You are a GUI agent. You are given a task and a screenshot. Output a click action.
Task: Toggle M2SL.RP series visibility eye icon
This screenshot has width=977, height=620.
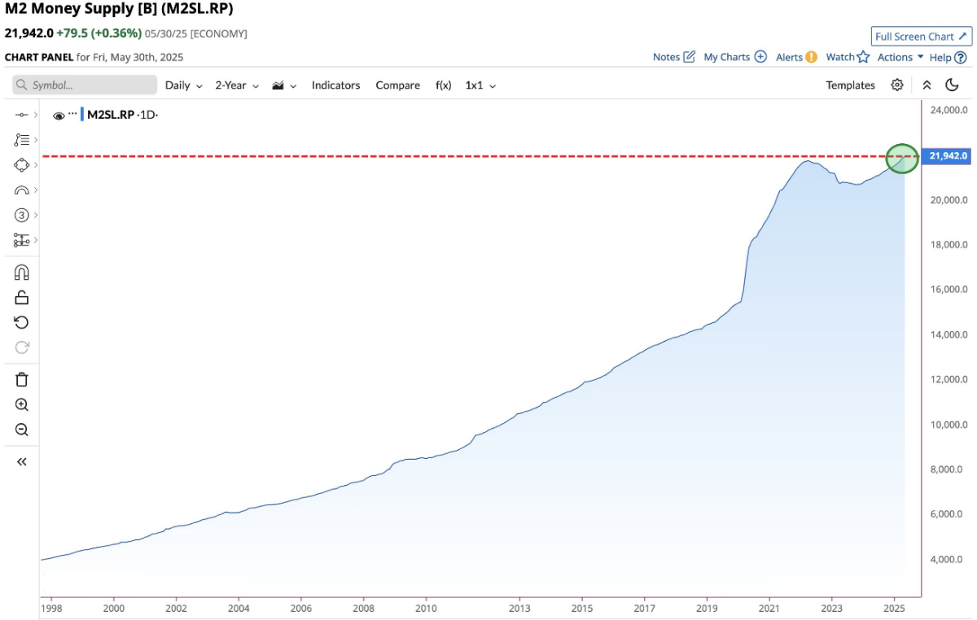(x=59, y=116)
